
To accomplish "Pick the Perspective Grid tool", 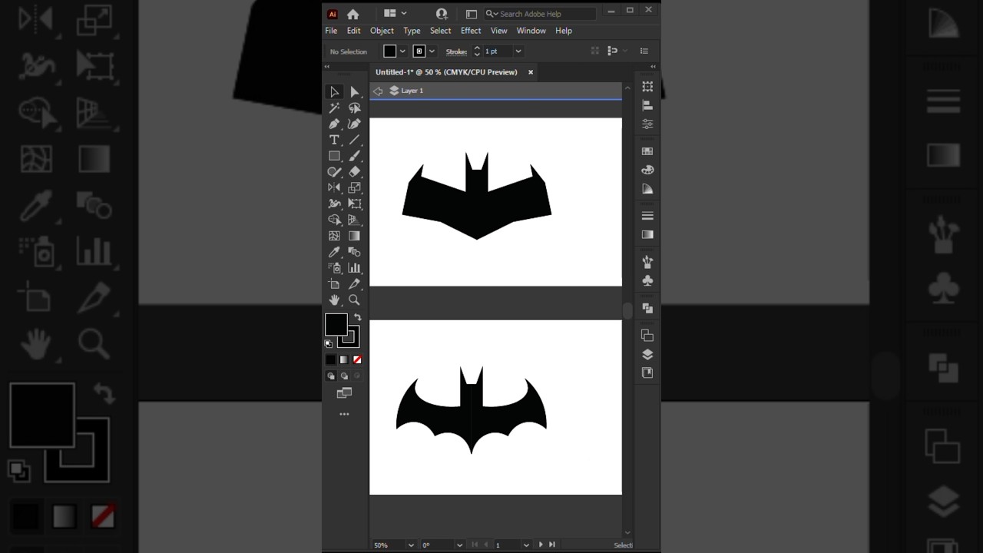I will [x=354, y=220].
